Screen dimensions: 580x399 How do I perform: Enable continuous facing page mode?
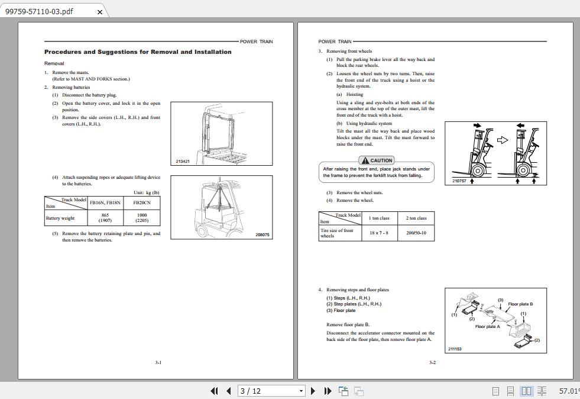tap(542, 391)
